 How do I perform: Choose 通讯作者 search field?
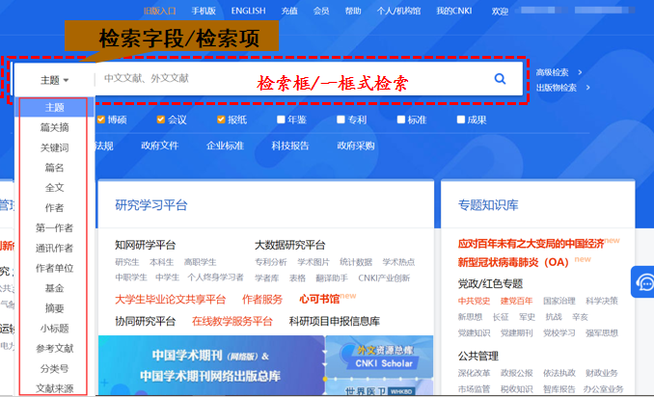click(54, 248)
